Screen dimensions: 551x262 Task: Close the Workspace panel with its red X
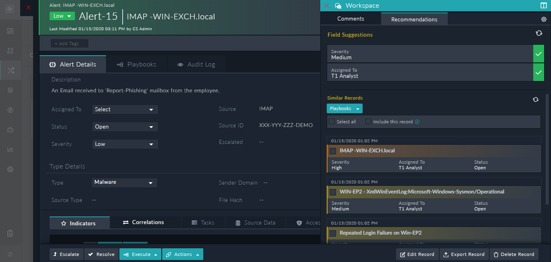(x=326, y=6)
